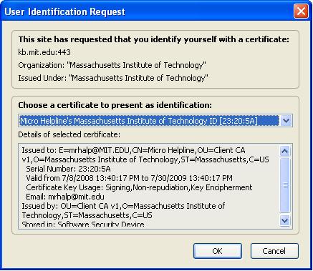Image resolution: width=313 pixels, height=271 pixels.
Task: Cancel the identification request
Action: click(274, 251)
